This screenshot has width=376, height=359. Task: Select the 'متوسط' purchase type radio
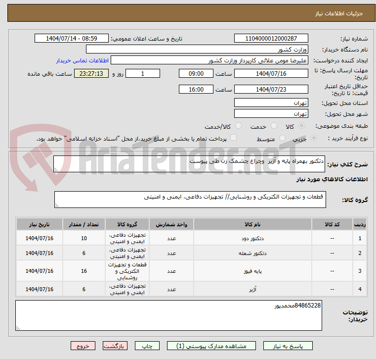coord(283,138)
